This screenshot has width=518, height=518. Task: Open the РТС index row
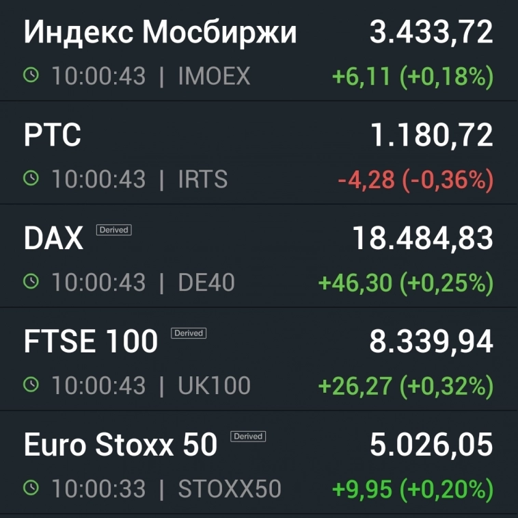(53, 135)
